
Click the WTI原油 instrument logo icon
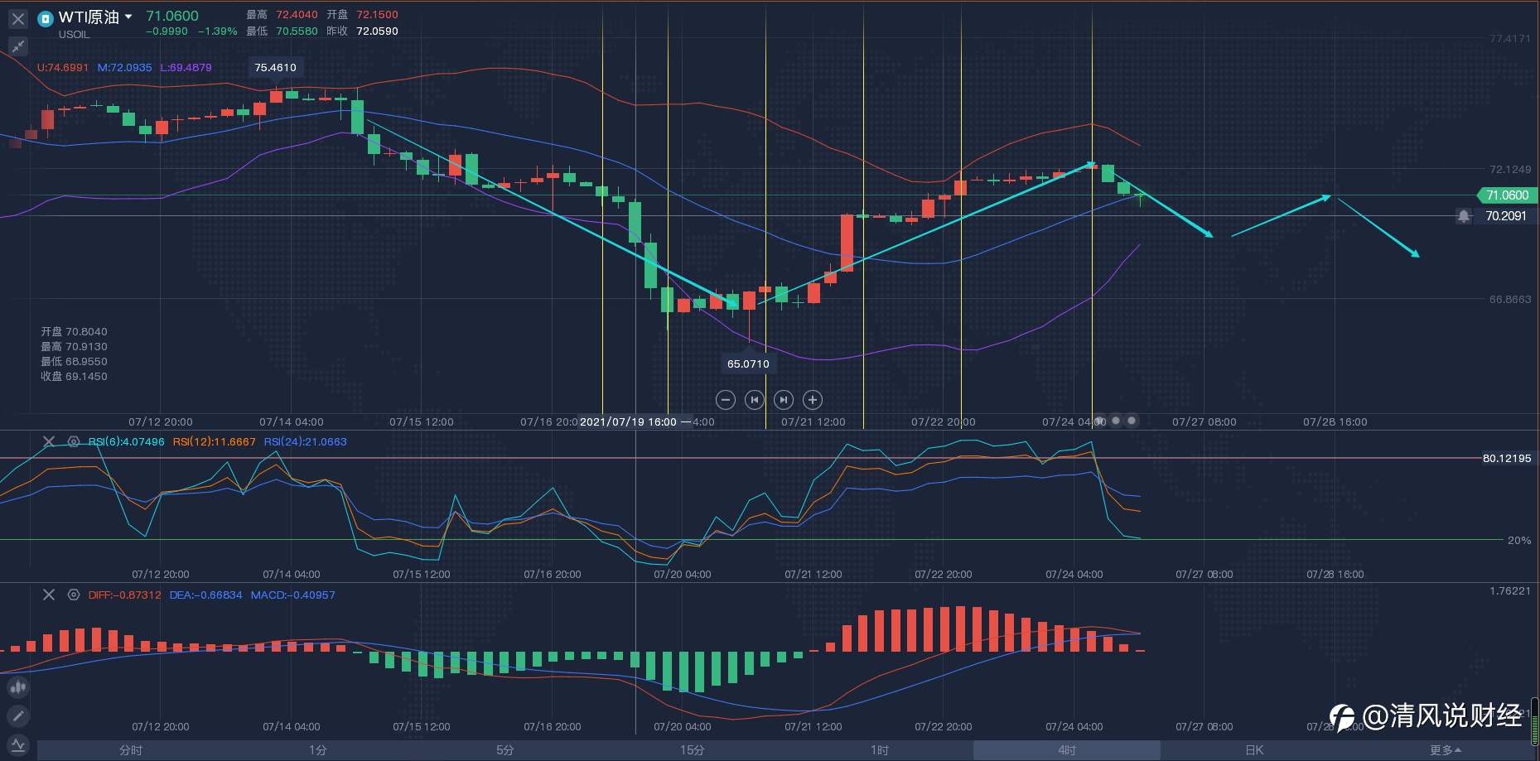tap(46, 17)
